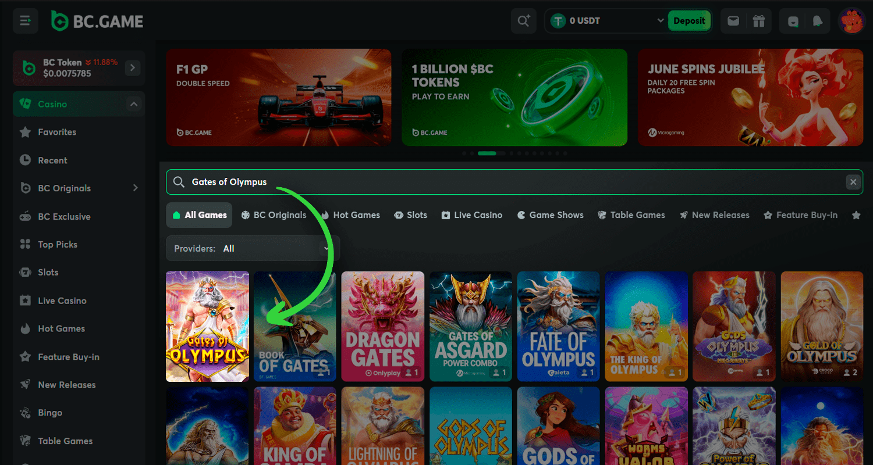
Task: Open Book of Gates game thumbnail
Action: coord(295,327)
